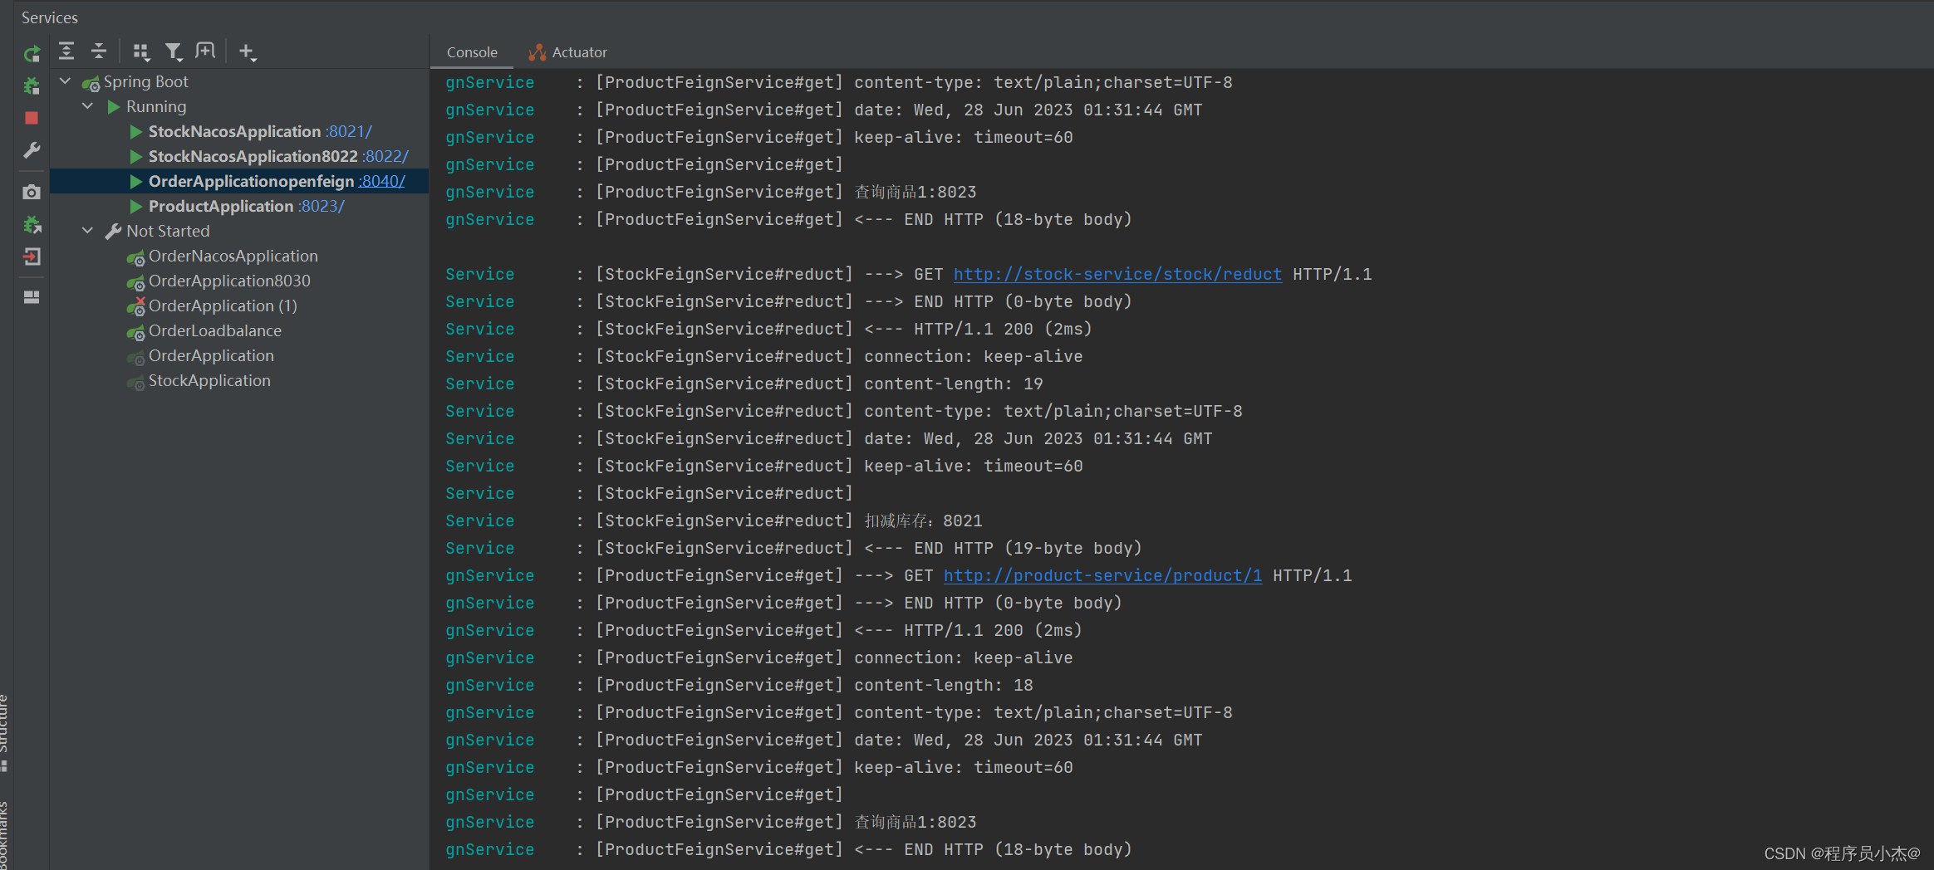Click the Rerun in Debug mode bug icon
The width and height of the screenshot is (1934, 870).
click(x=32, y=86)
